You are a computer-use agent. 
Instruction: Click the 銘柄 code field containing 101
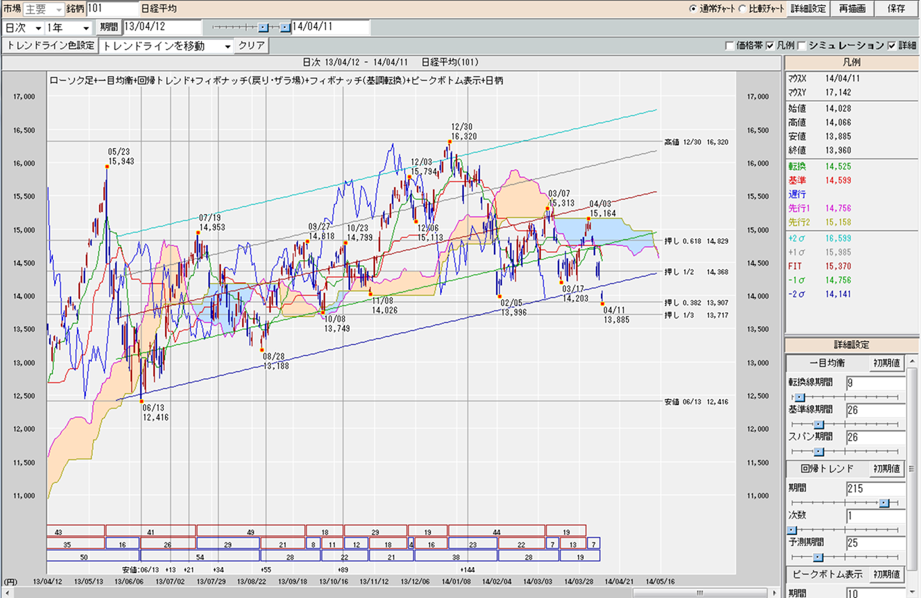pos(112,9)
